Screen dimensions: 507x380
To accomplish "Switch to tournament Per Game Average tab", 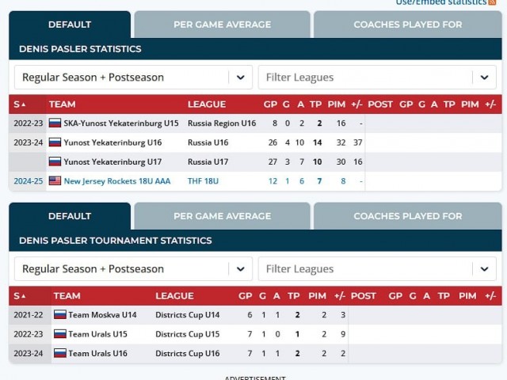I will (222, 216).
